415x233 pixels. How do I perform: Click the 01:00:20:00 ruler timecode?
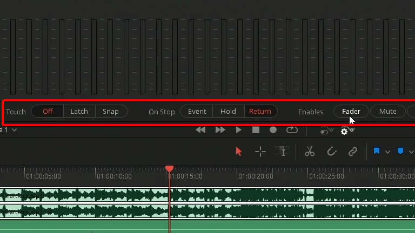pyautogui.click(x=256, y=176)
